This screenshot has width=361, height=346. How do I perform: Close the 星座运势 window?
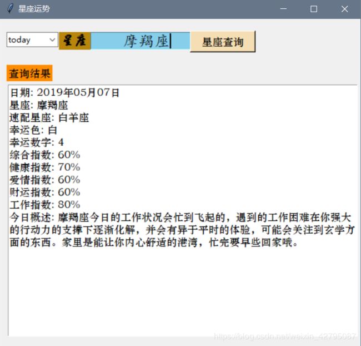coord(345,9)
